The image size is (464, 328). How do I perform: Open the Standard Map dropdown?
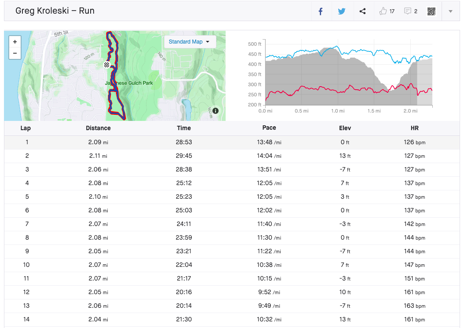pos(190,42)
